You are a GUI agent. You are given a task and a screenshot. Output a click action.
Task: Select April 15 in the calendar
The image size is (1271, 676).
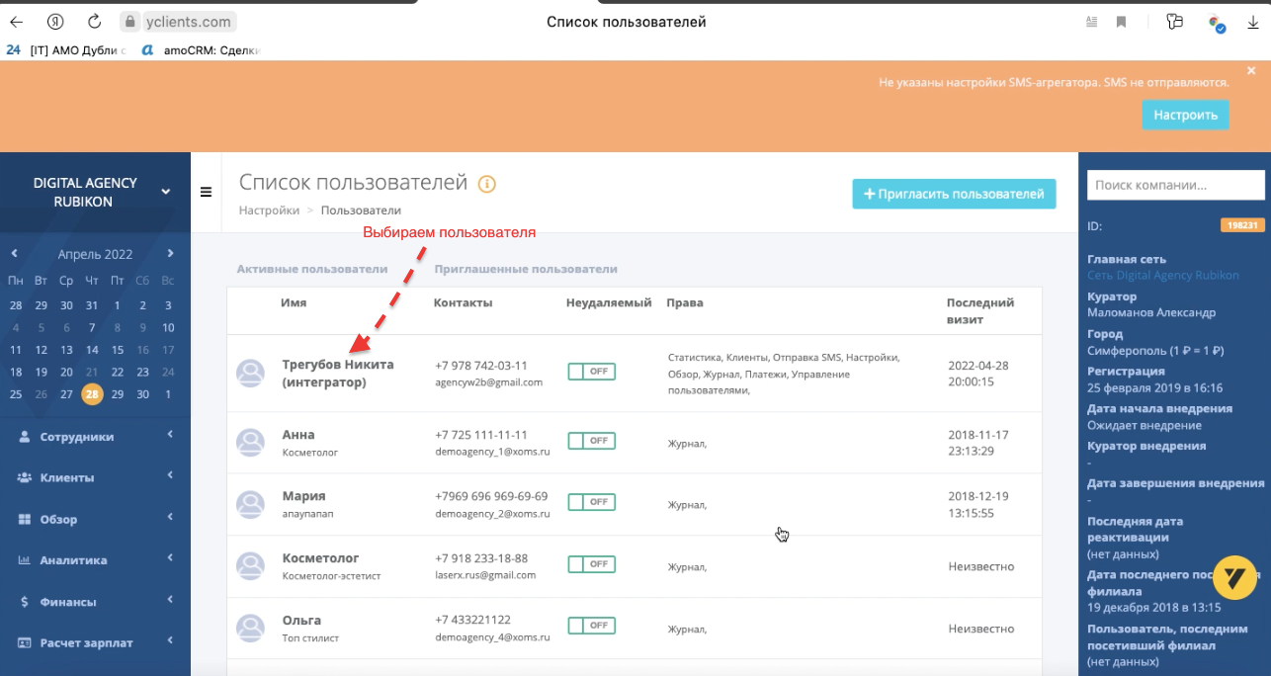(118, 350)
